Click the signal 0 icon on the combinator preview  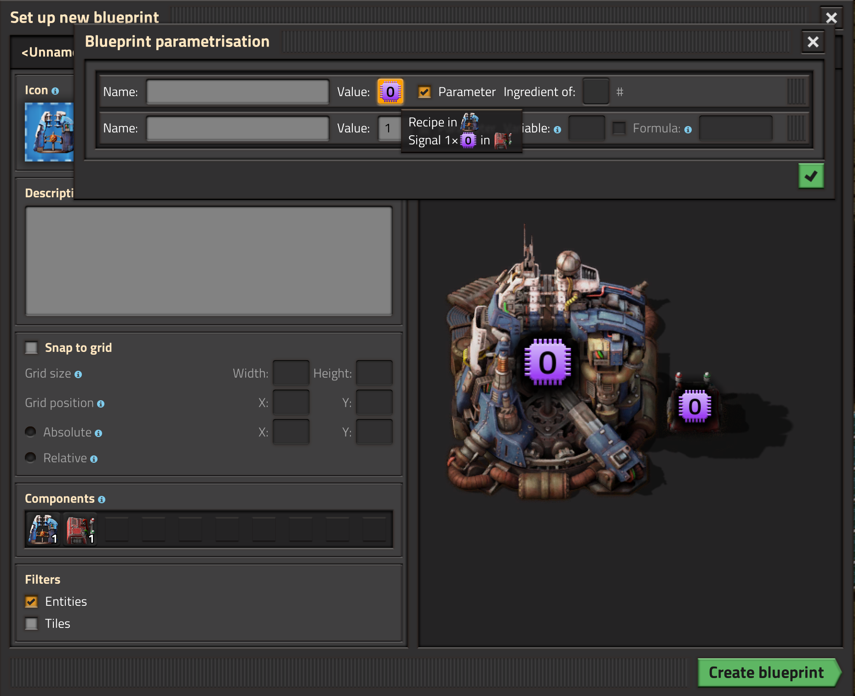[694, 406]
